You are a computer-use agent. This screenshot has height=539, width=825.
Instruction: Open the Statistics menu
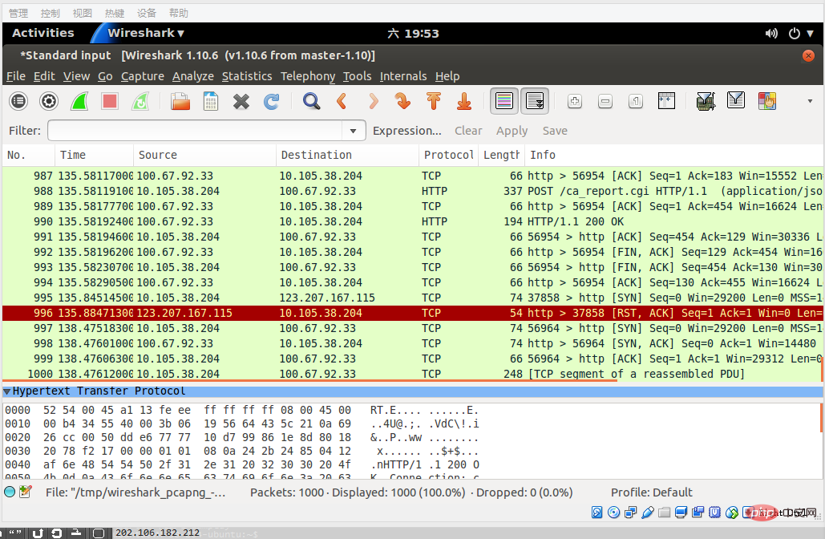247,76
